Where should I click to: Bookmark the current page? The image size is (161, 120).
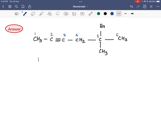23,7
